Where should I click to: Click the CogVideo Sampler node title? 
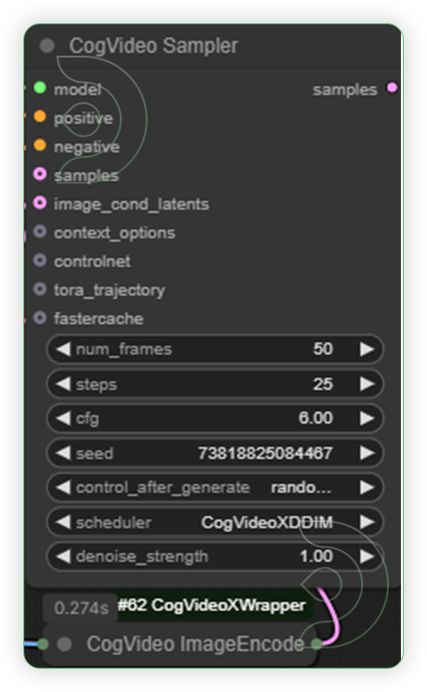pos(153,45)
